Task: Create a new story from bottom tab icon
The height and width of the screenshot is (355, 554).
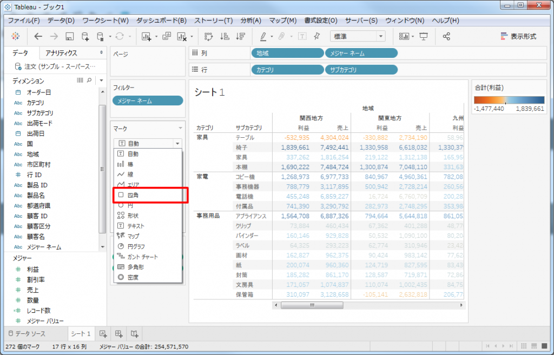Action: tap(135, 333)
